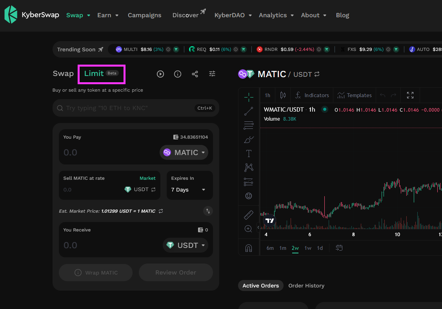
Task: Set chart range to 1d
Action: (320, 248)
